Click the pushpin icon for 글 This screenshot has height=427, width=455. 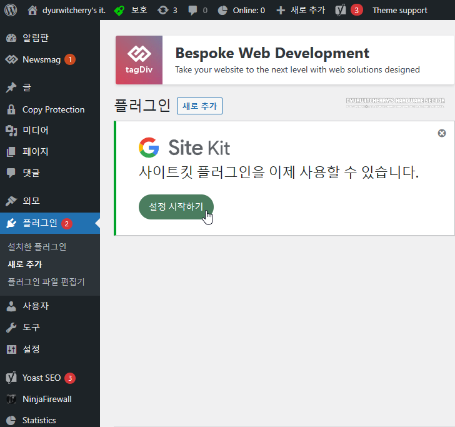(x=11, y=88)
